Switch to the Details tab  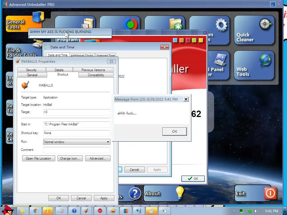[x=59, y=70]
